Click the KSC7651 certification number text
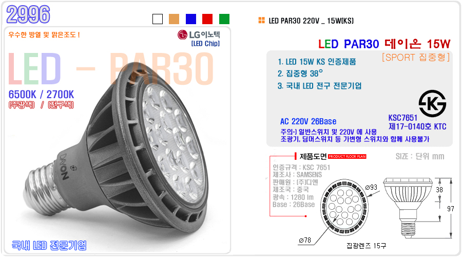This screenshot has height=257, width=462. coord(403,118)
